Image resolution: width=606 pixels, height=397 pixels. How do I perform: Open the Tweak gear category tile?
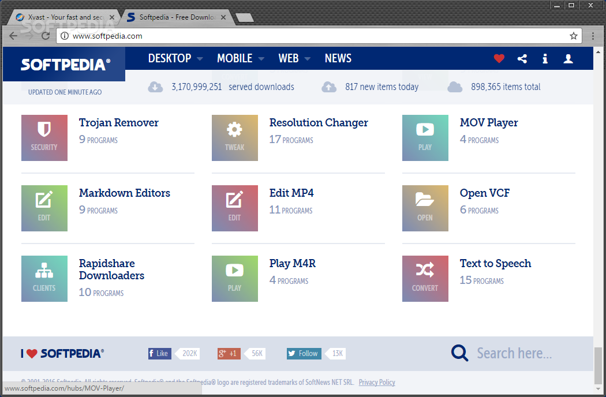234,137
